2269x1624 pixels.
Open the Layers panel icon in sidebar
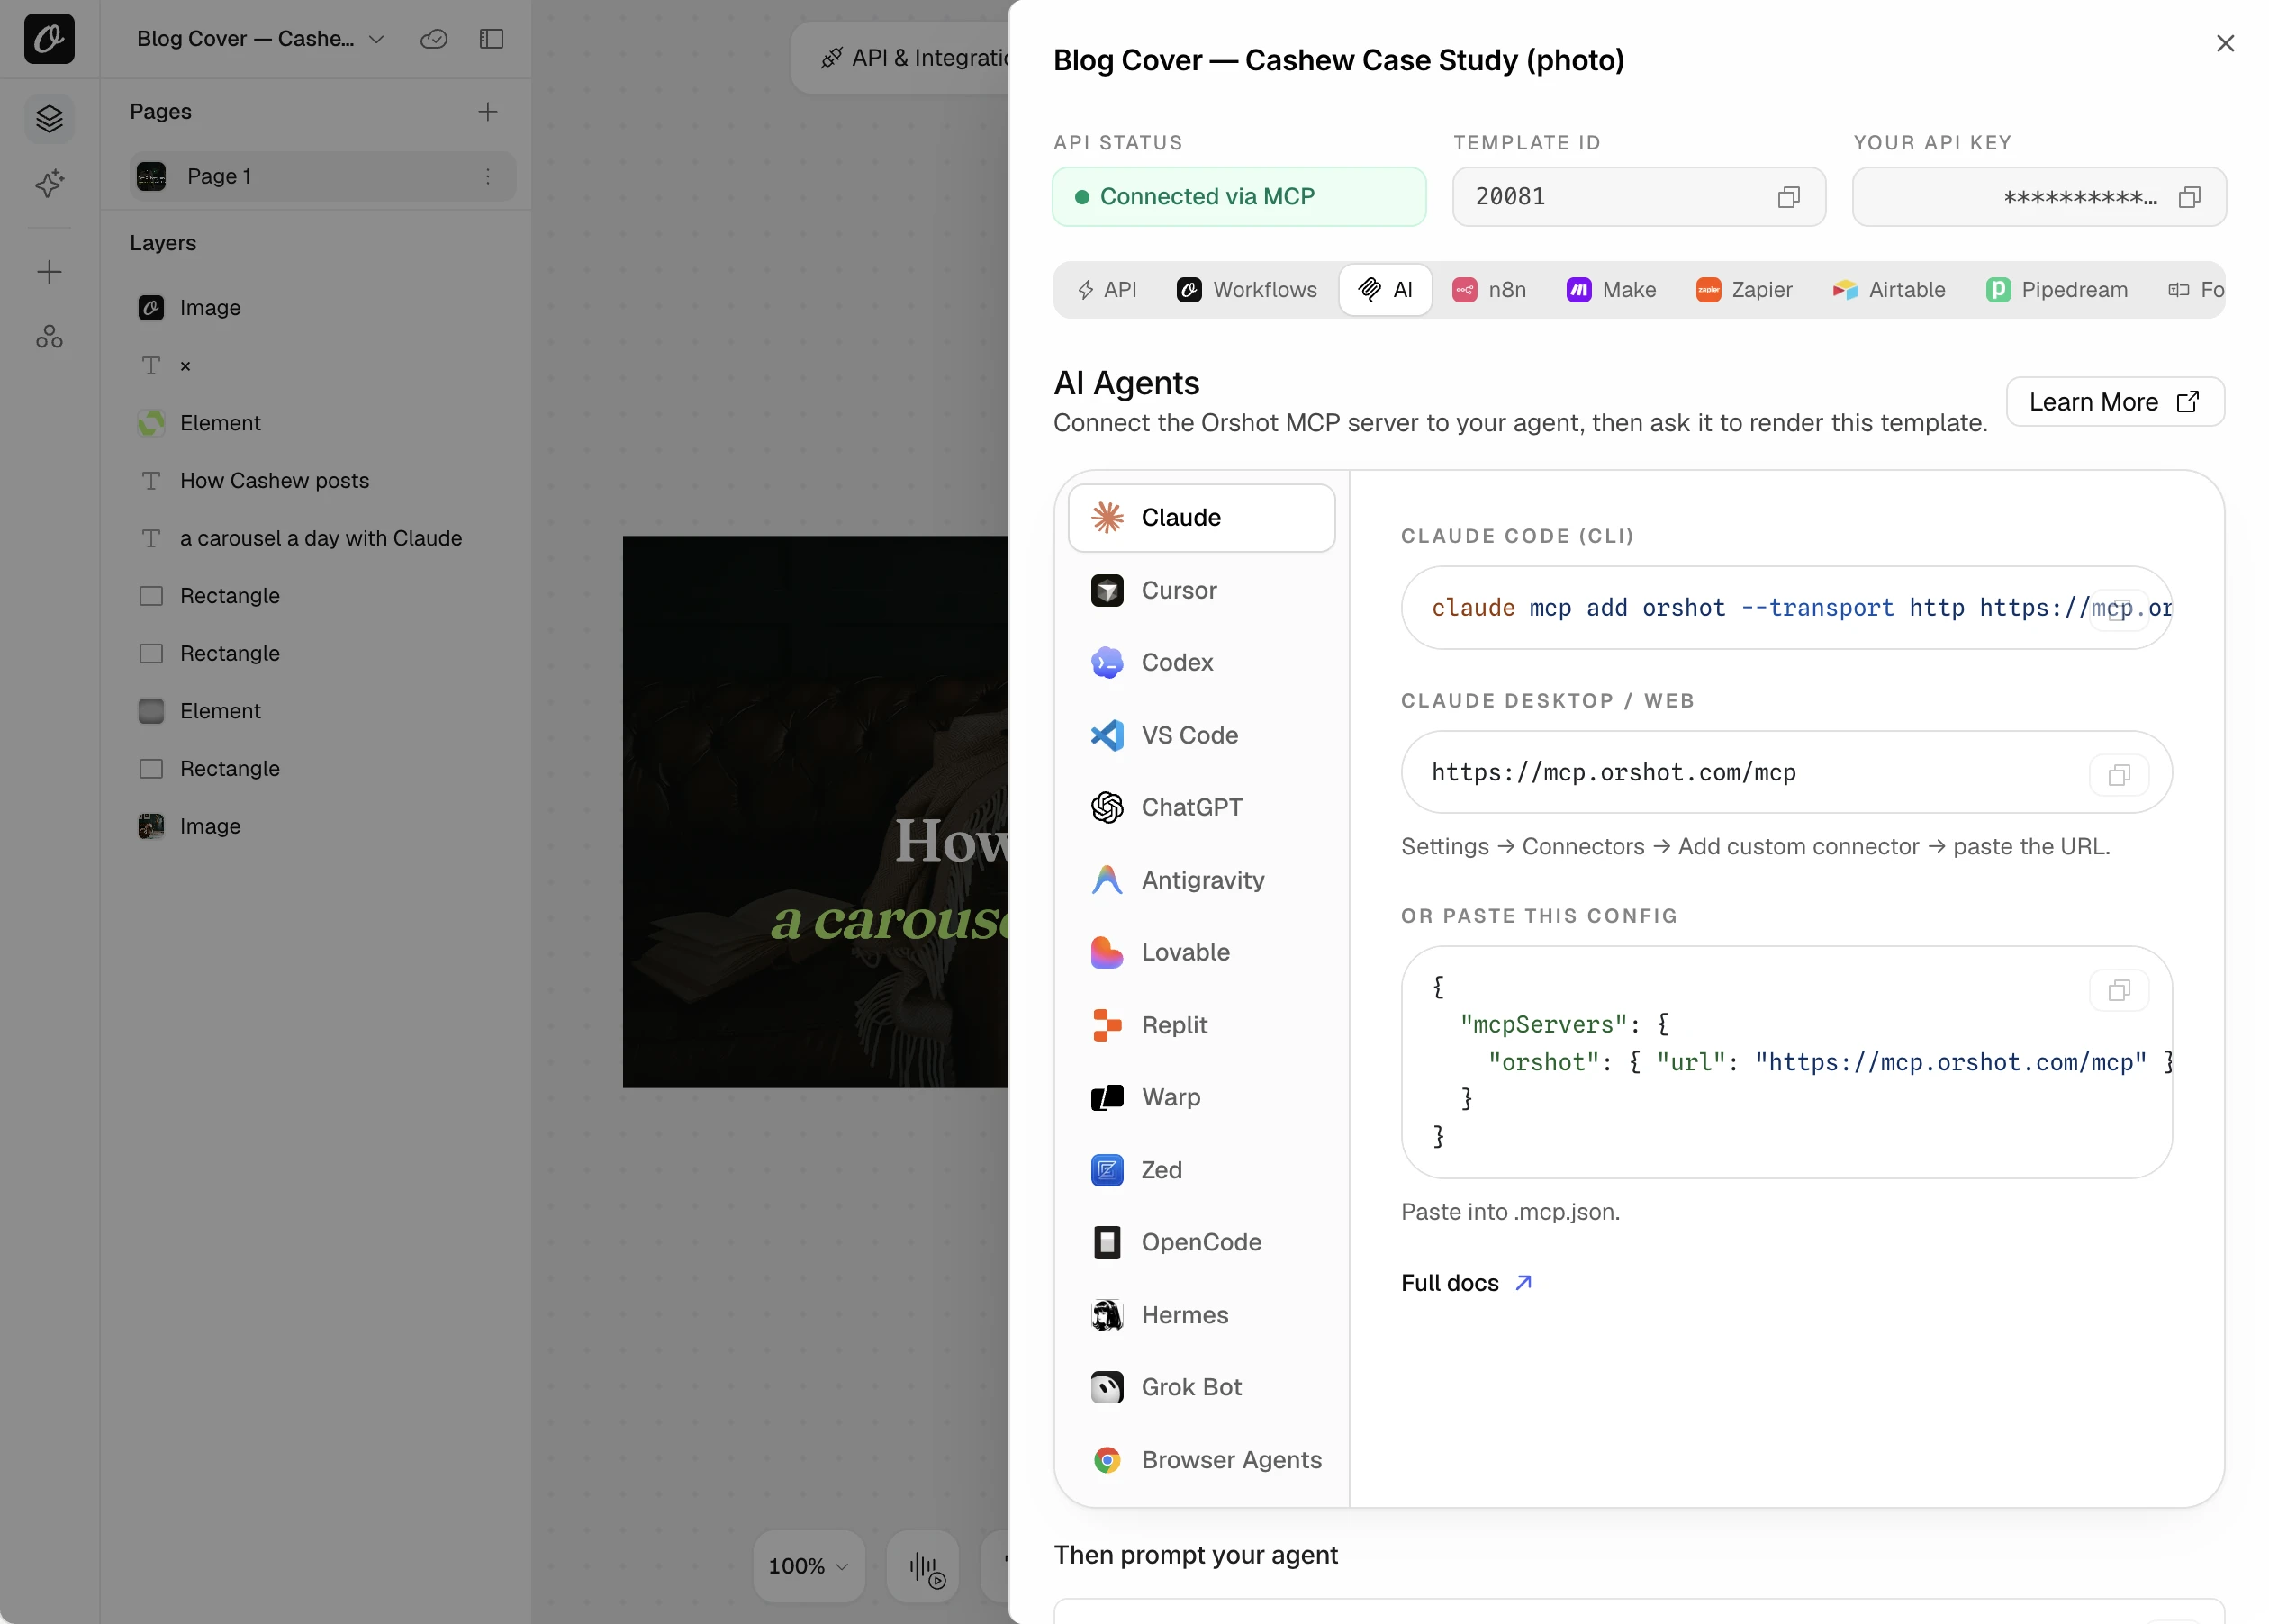coord(49,118)
